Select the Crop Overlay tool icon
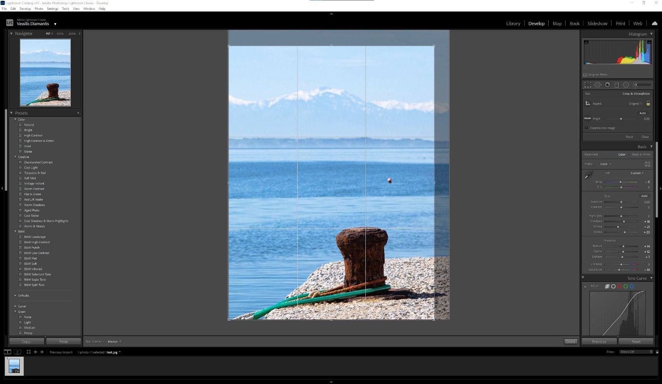This screenshot has height=384, width=662. click(588, 85)
